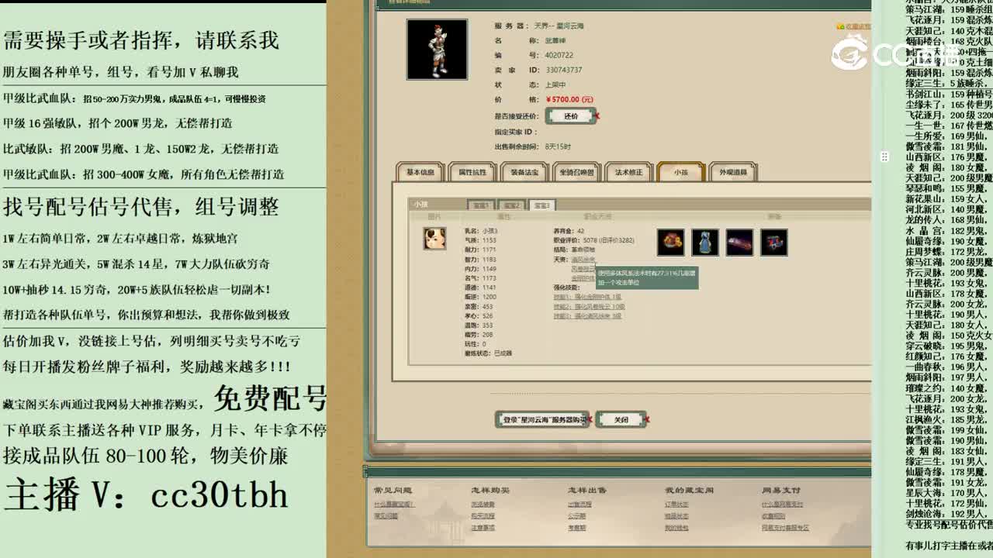This screenshot has width=993, height=558.
Task: Click the first 天资 talent link
Action: click(583, 260)
